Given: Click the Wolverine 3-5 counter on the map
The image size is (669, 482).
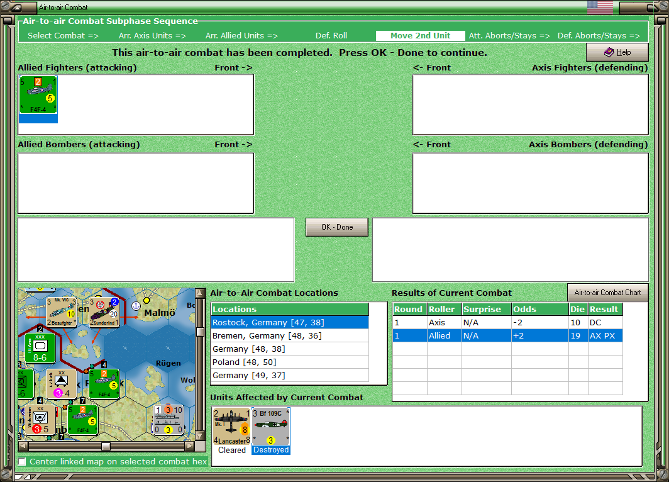Looking at the screenshot, I should tap(40, 420).
